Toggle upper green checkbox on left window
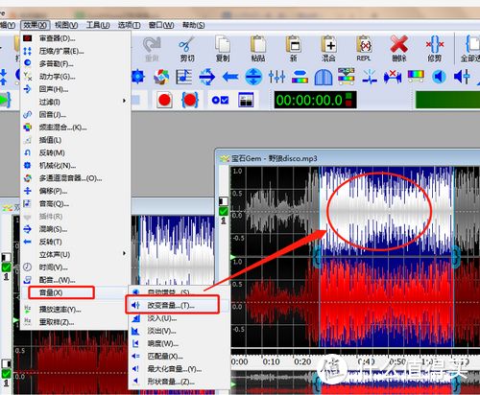480x395 pixels. (6, 267)
